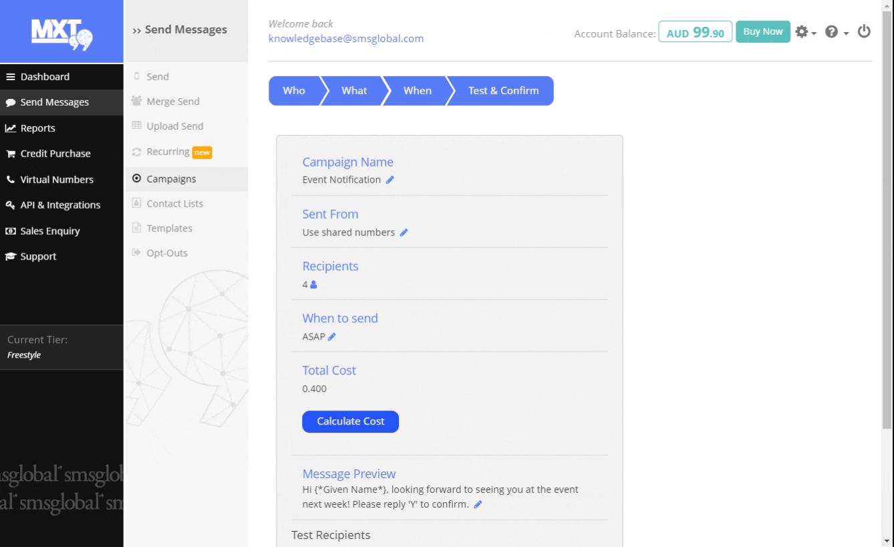Screen dimensions: 894x547
Task: Open Dashboard from the sidebar
Action: coord(45,77)
